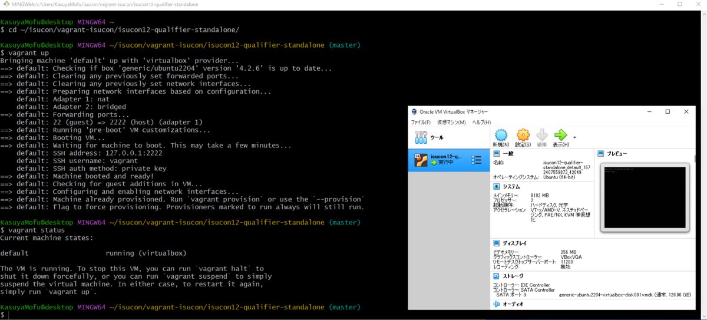Image resolution: width=707 pixels, height=320 pixels.
Task: Click the Storage (ストレージ) header text
Action: (x=513, y=275)
